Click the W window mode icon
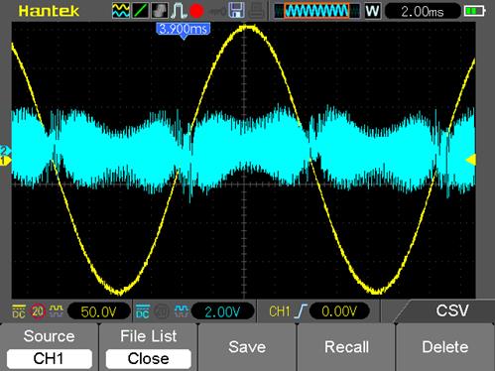This screenshot has width=495, height=371. [x=372, y=11]
